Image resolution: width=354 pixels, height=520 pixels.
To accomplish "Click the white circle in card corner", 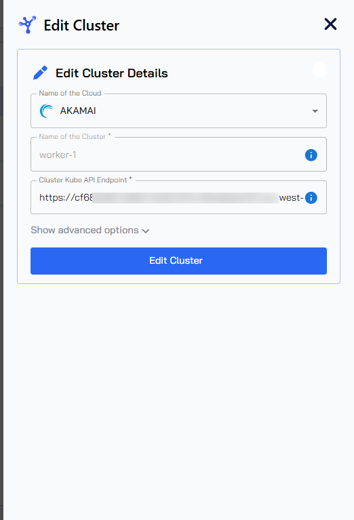I will (x=320, y=70).
